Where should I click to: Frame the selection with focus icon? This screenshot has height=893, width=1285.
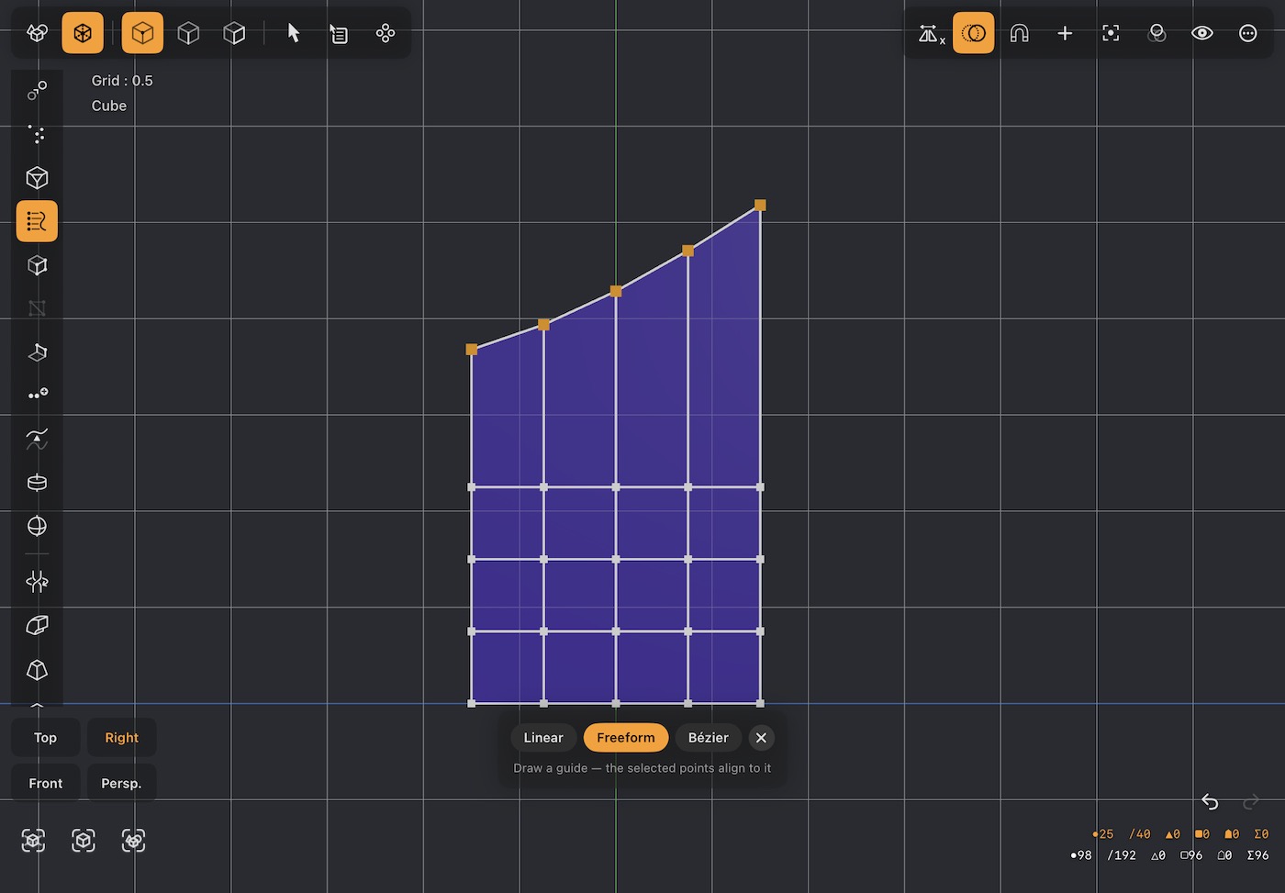point(1111,33)
